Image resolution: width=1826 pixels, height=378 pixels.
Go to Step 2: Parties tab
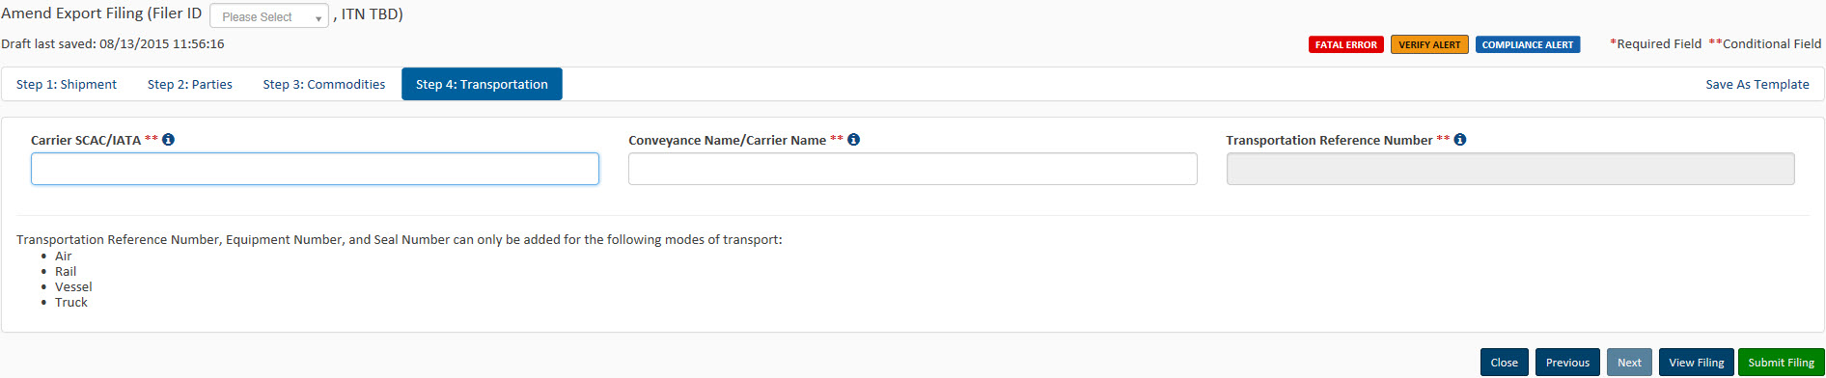[x=190, y=84]
